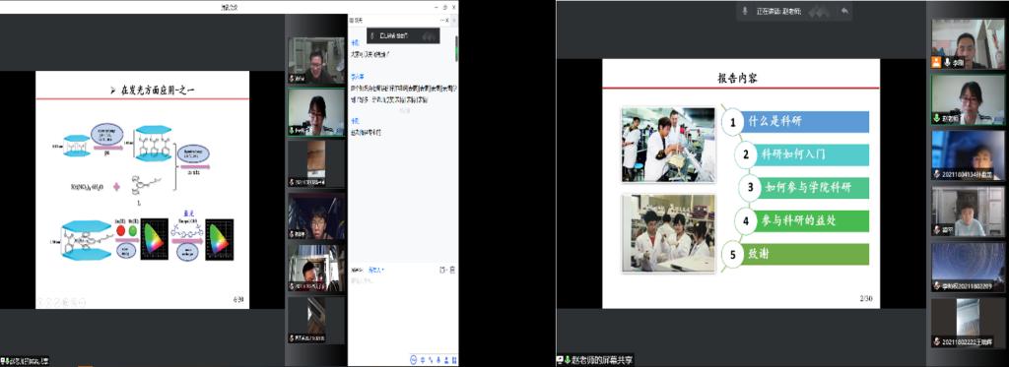This screenshot has height=367, width=1009.
Task: Toggle mic icon on 20211802222 participant tile
Action: pos(938,341)
